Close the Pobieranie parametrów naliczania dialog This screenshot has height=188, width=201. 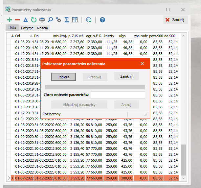(x=142, y=64)
